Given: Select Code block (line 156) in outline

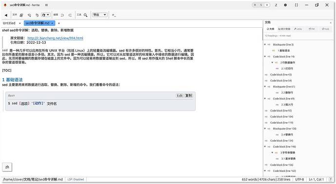Looking at the screenshot, I should pyautogui.click(x=281, y=165).
